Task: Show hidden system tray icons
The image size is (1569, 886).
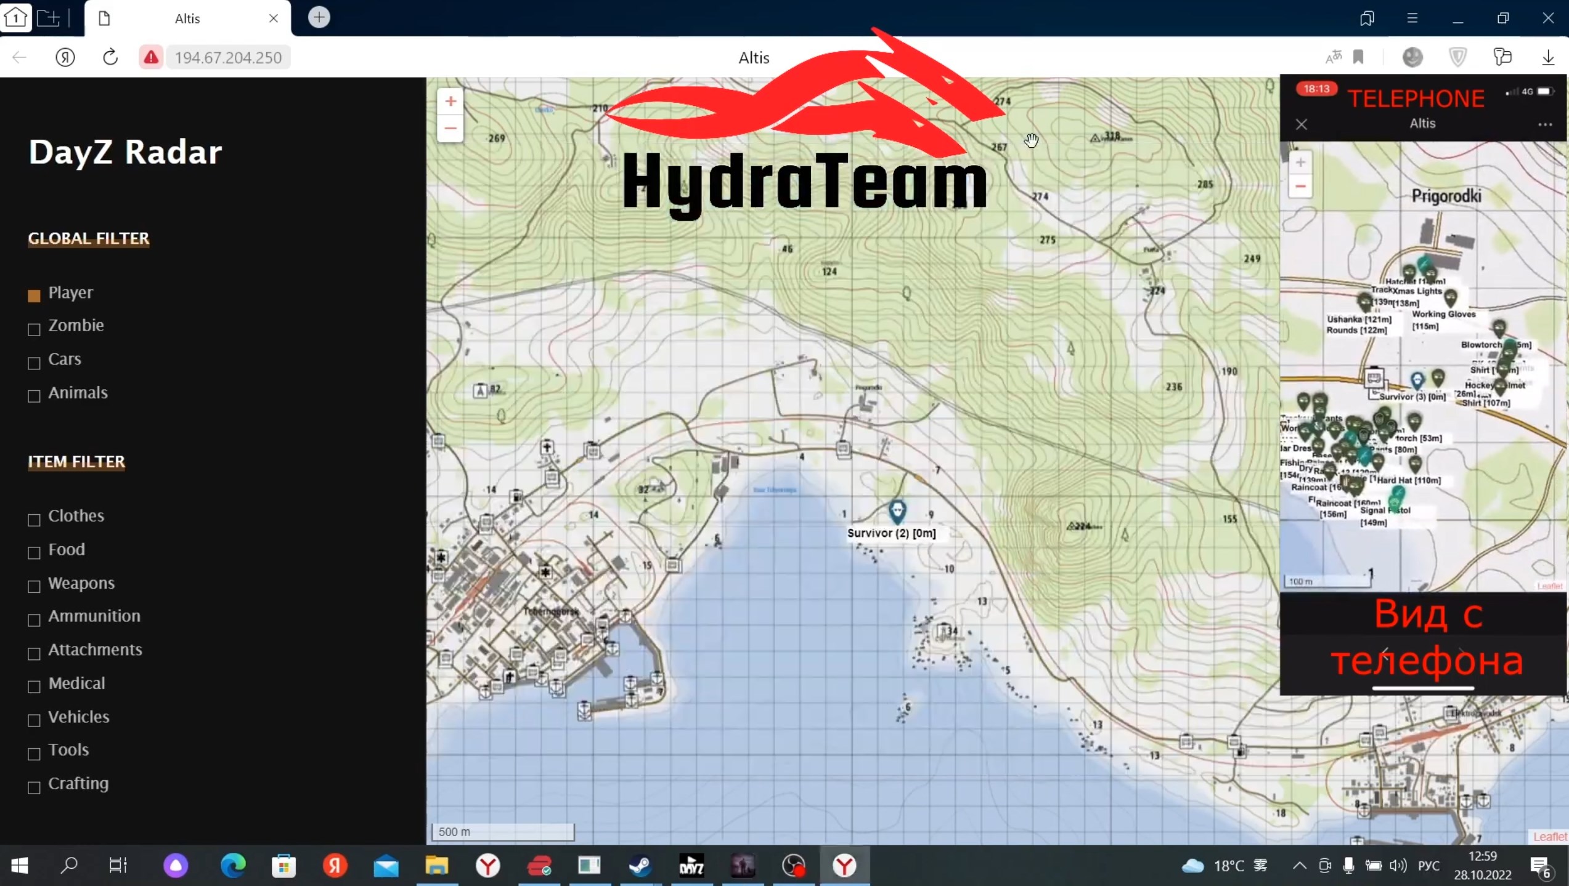Action: [1299, 866]
